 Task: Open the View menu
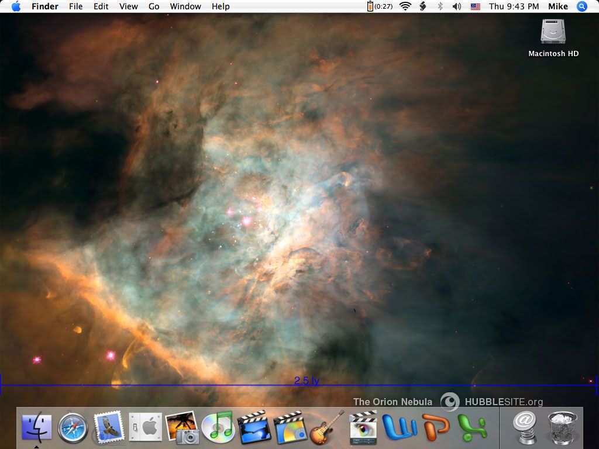coord(128,6)
